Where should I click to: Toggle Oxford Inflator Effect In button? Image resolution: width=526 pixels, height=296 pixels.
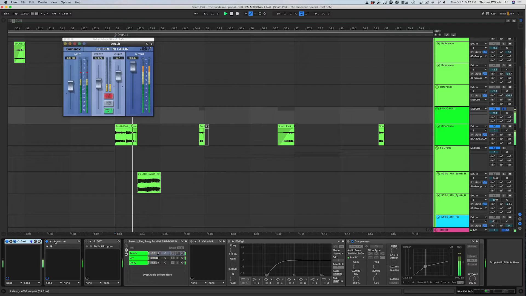[108, 110]
